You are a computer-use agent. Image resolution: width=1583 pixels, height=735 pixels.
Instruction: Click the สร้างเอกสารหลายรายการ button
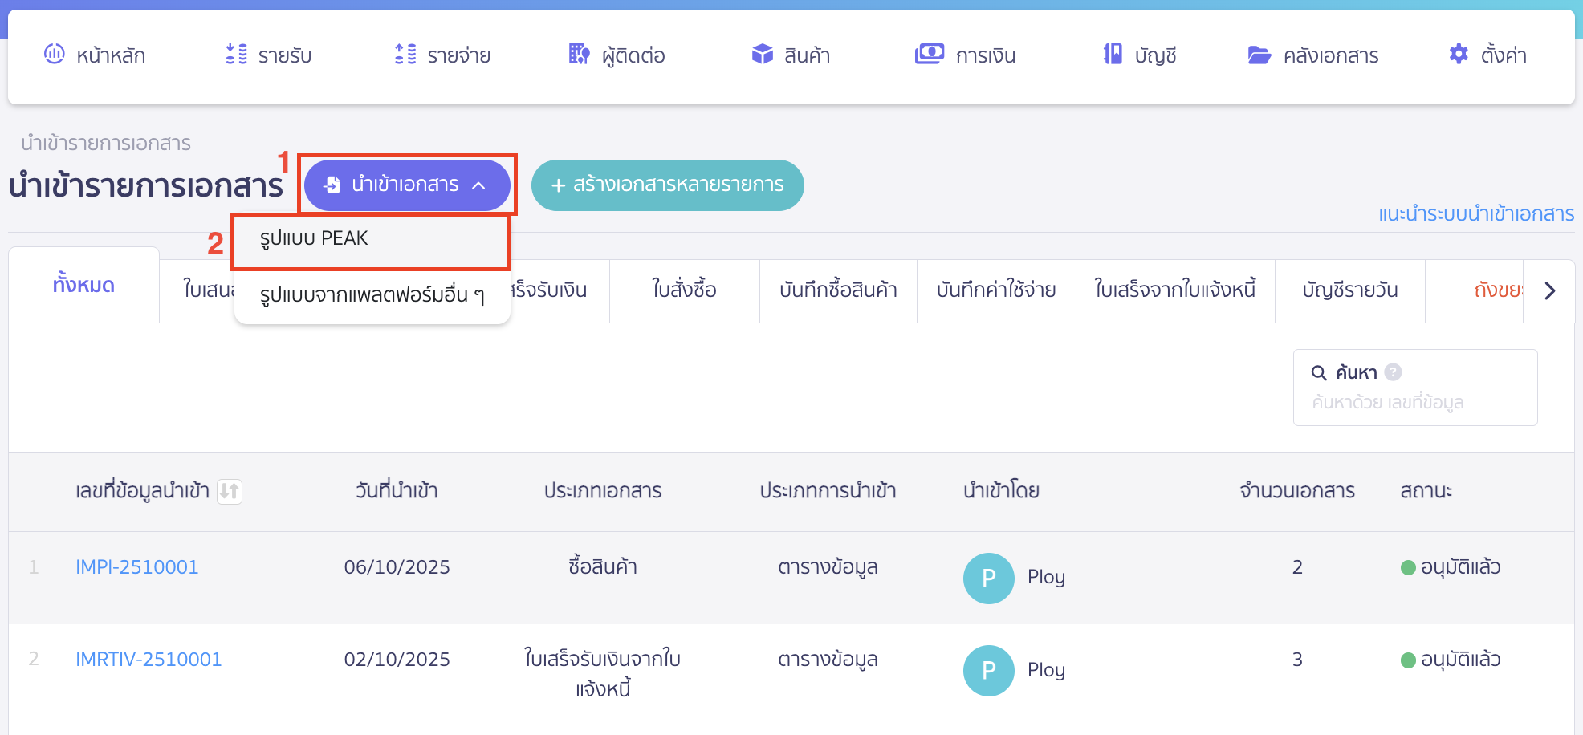668,185
